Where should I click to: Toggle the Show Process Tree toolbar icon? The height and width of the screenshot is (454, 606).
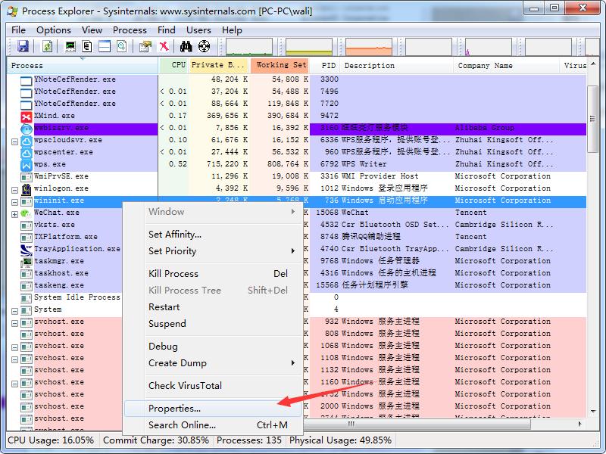pos(87,46)
